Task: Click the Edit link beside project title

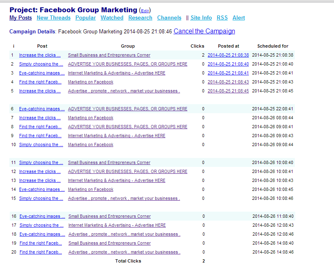Action: click(145, 11)
